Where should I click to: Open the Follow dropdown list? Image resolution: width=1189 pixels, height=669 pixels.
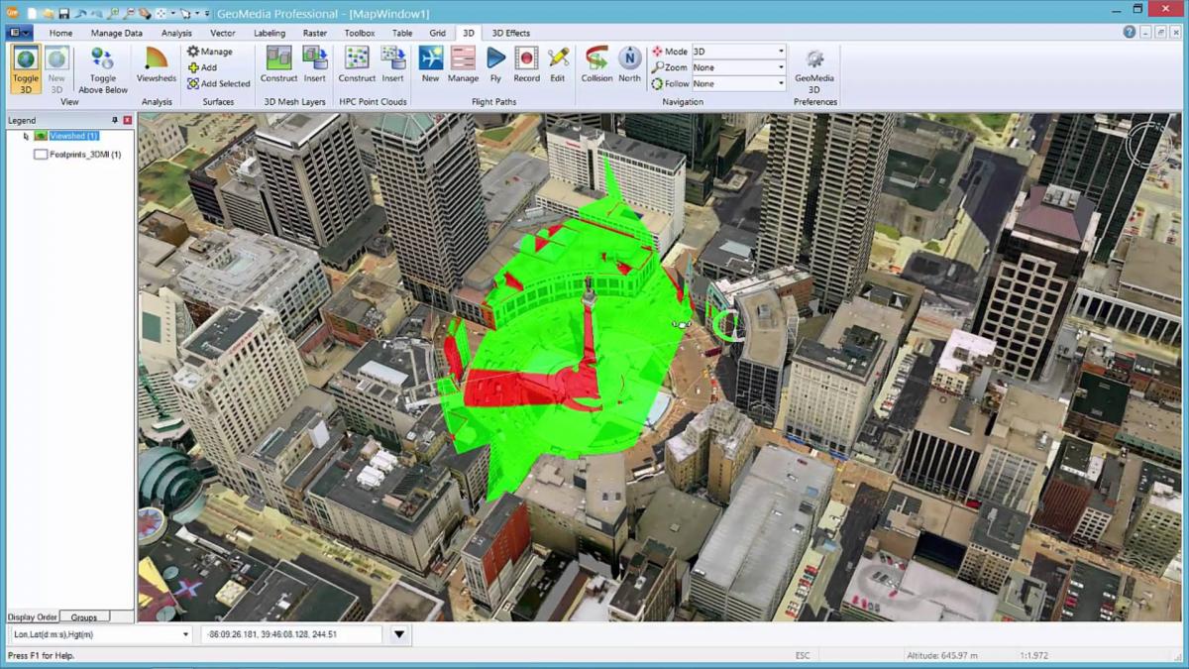pos(781,83)
